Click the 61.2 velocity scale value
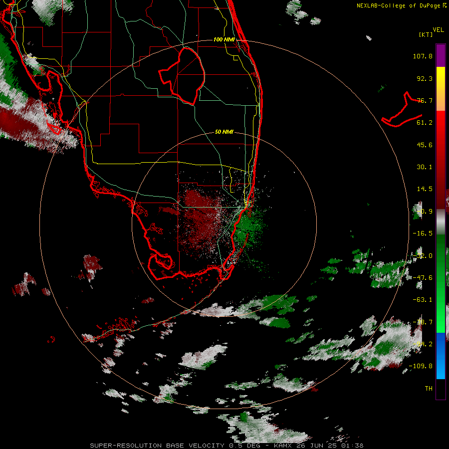The image size is (449, 449). point(425,123)
